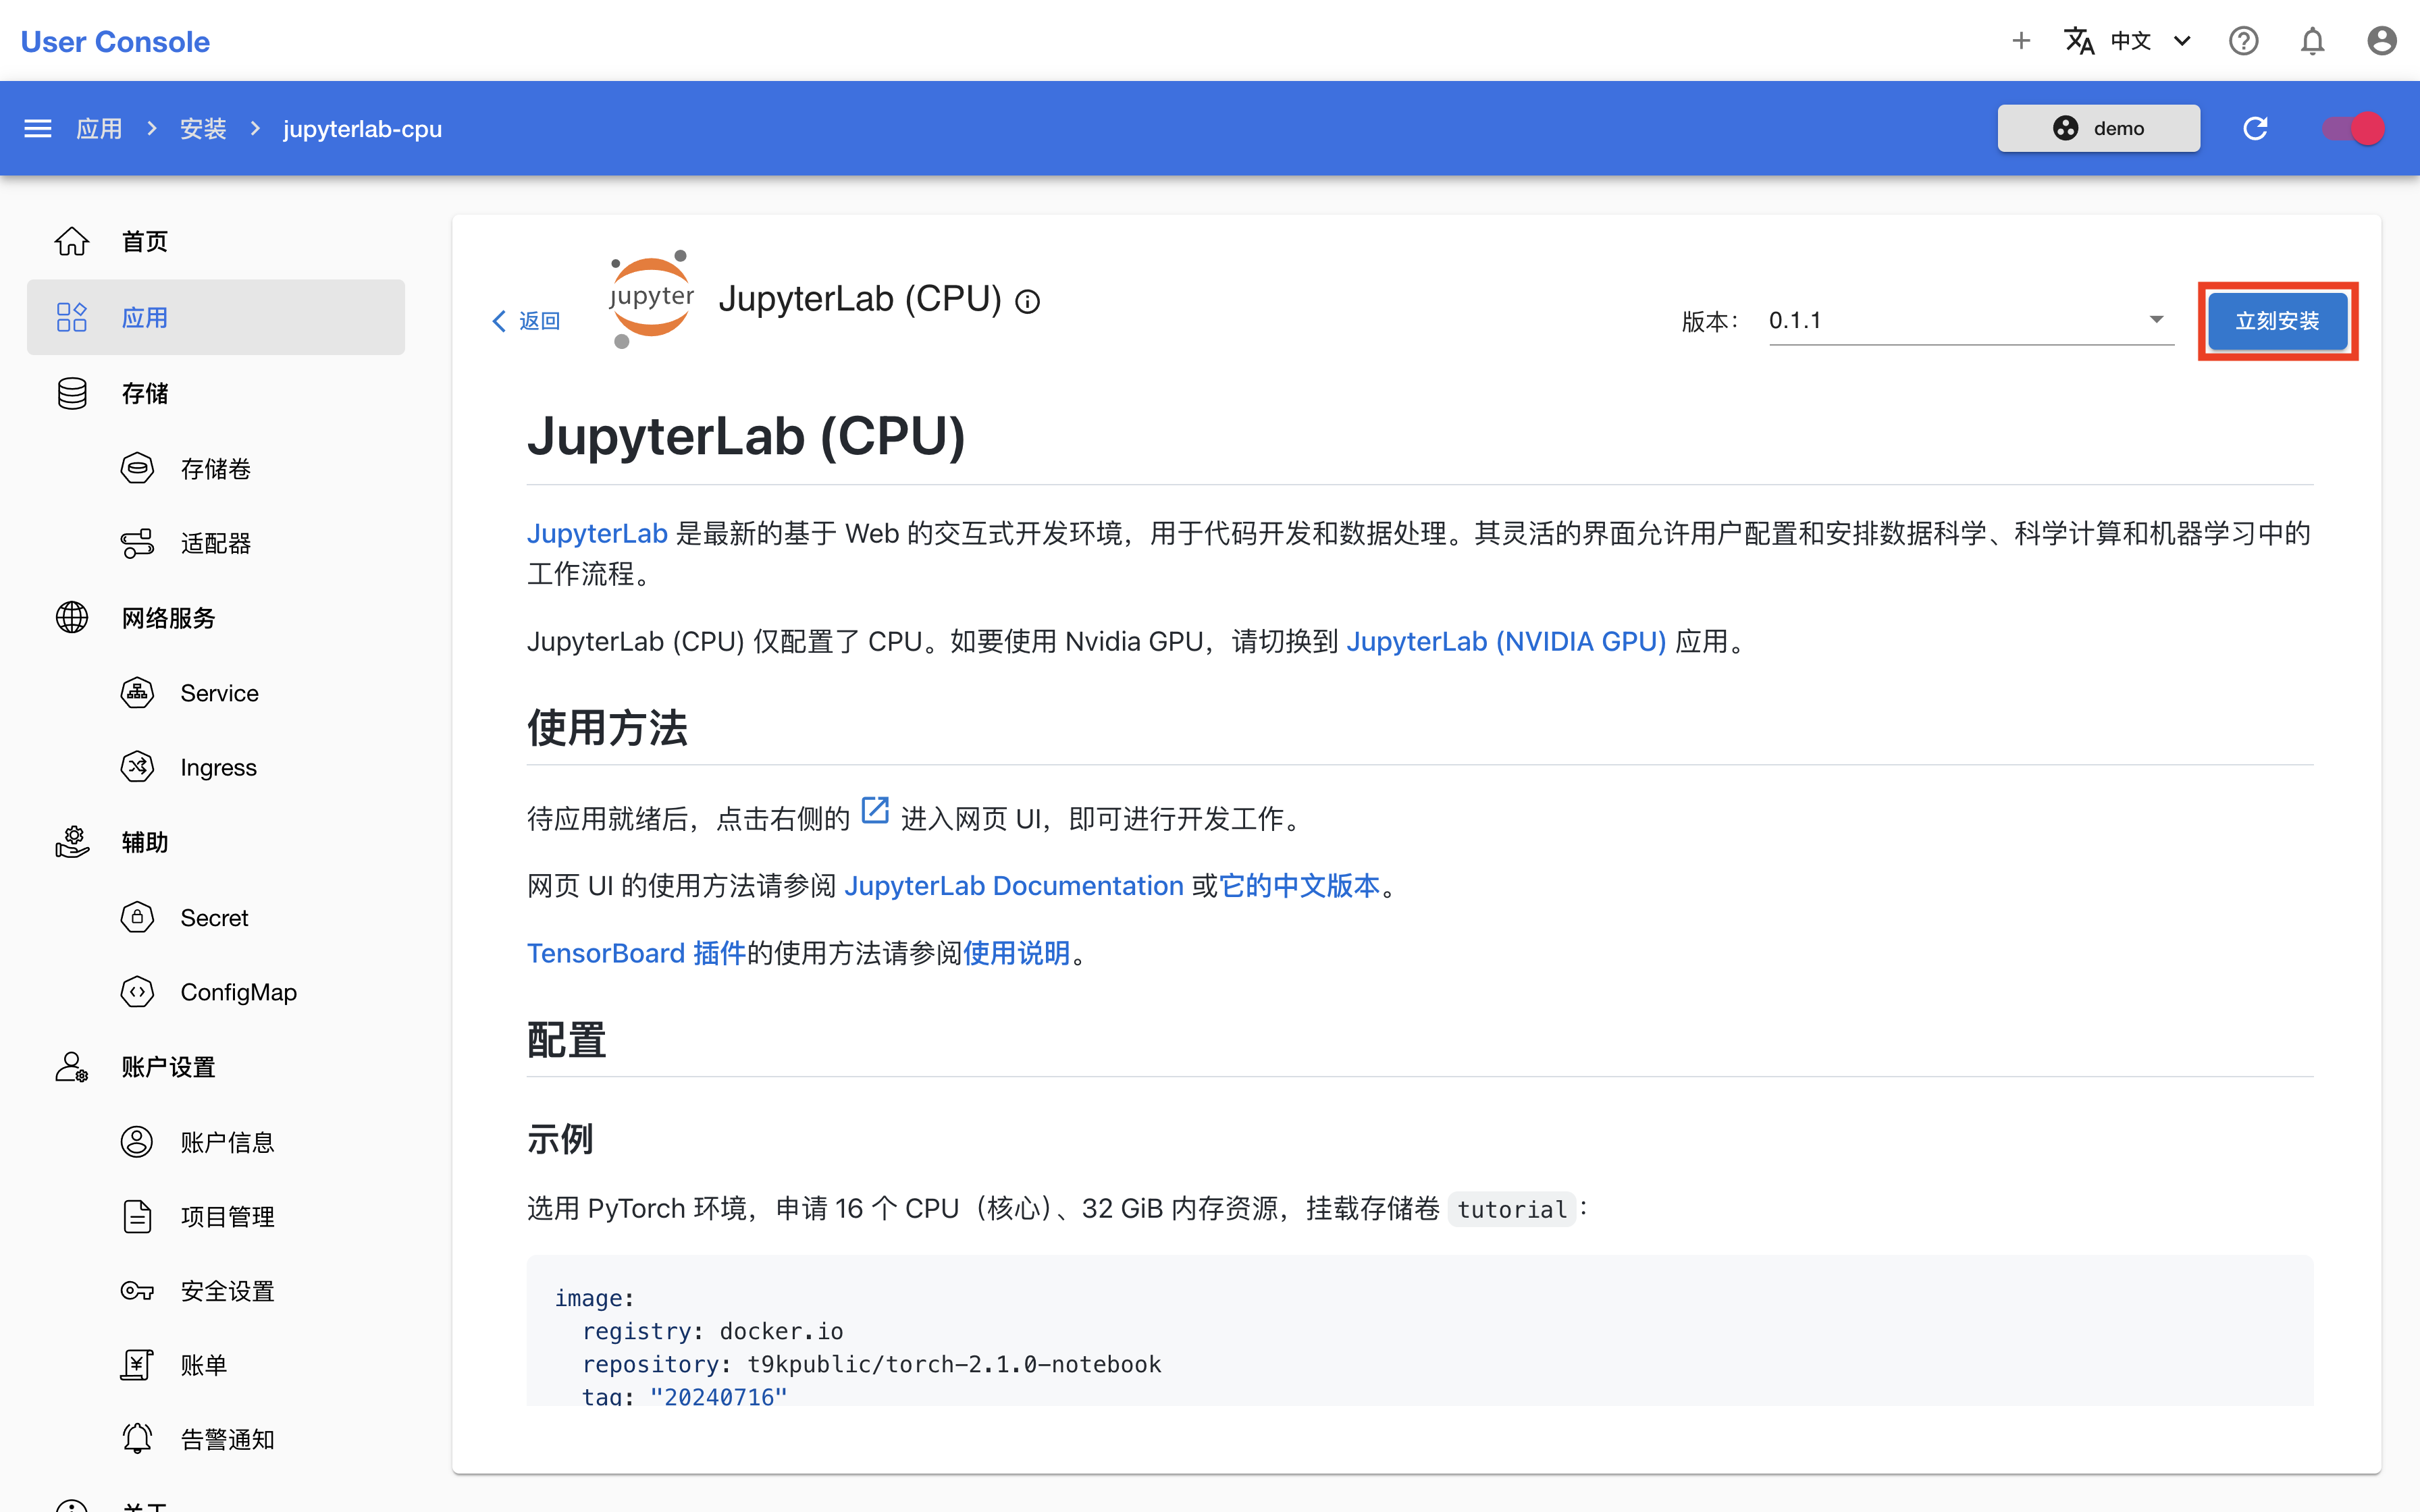Click the 应用 breadcrumb
This screenshot has height=1512, width=2420.
pos(99,129)
